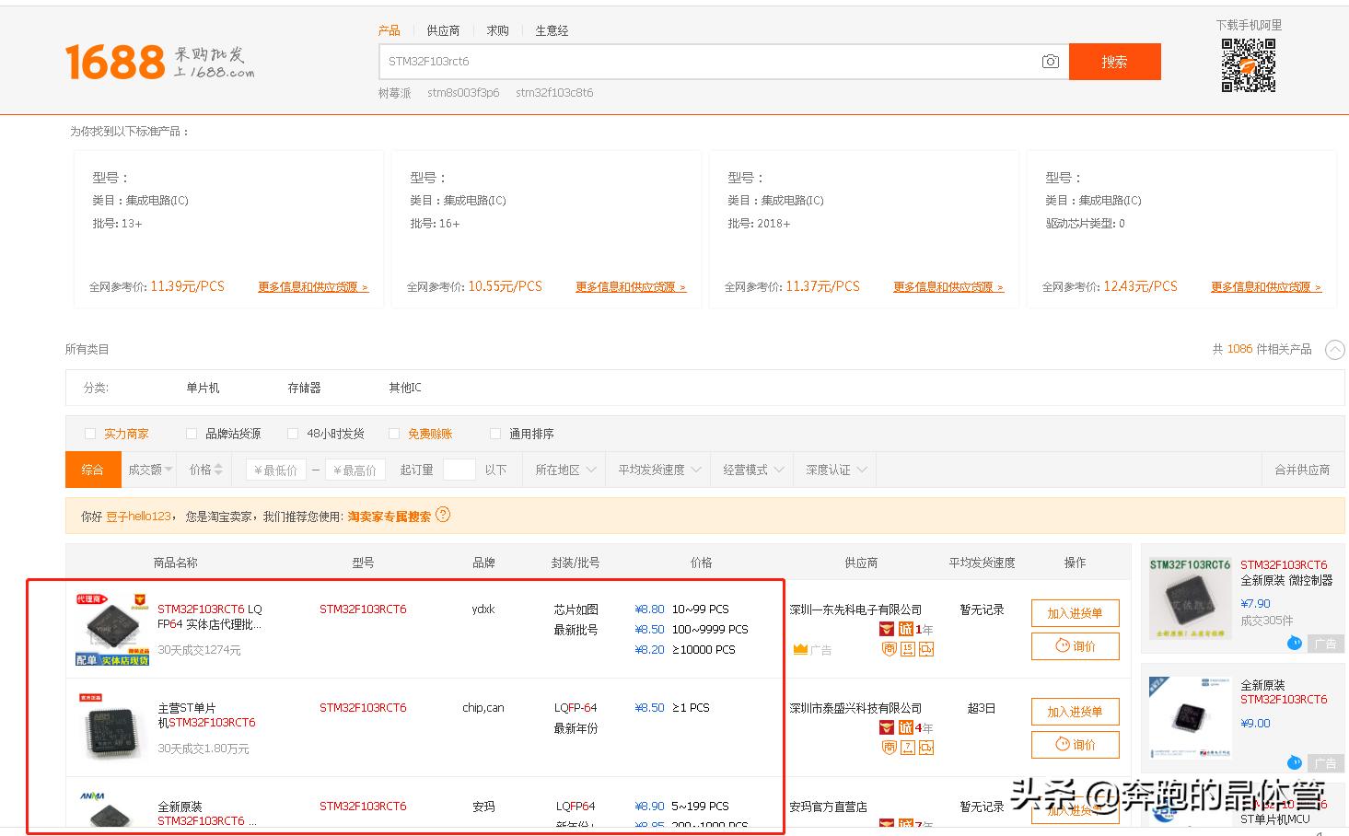Click the orange 诚 credit icon of 深圳市泰盛兴科技
The image size is (1349, 836).
click(906, 729)
